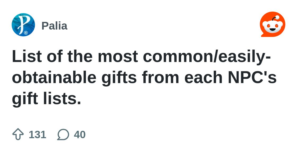Click the word 'gifts' in the second title line

[119, 78]
